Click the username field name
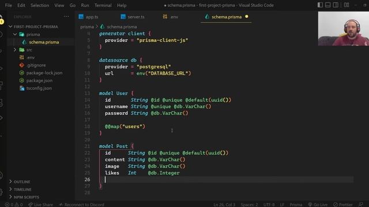The height and width of the screenshot is (207, 369). click(116, 106)
